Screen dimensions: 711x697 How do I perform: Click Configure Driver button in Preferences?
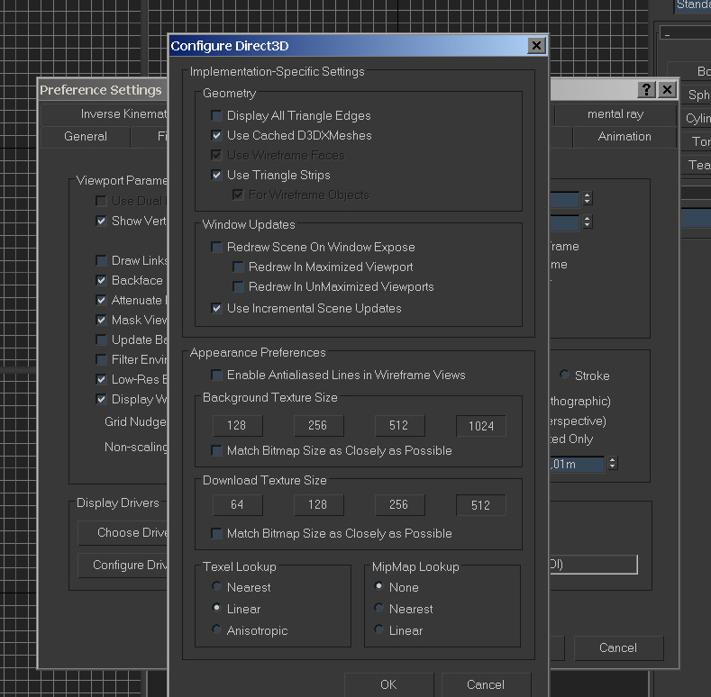click(123, 566)
